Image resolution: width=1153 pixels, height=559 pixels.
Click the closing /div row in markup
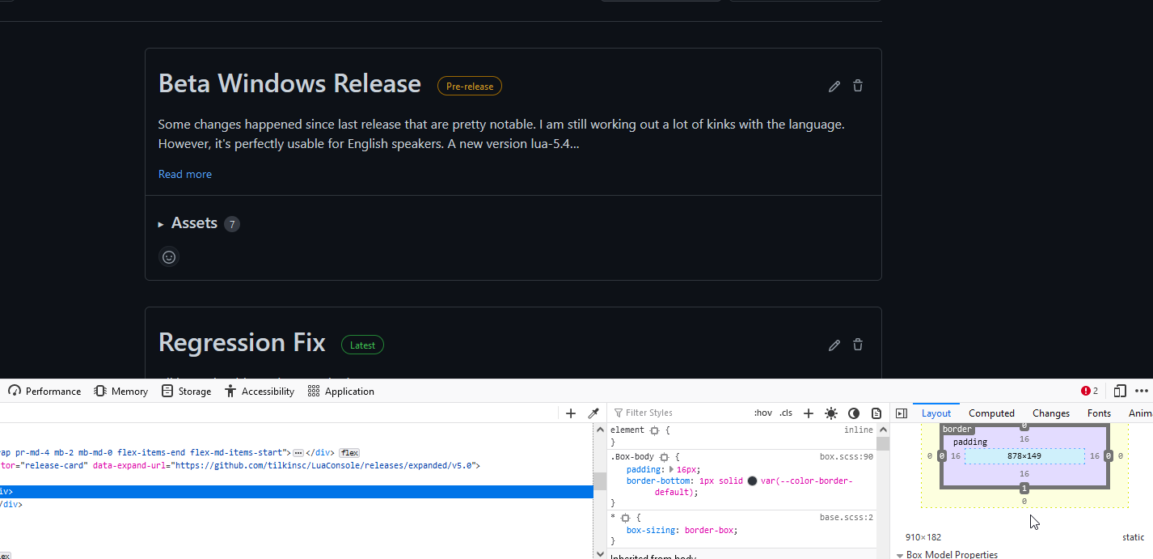(x=11, y=504)
